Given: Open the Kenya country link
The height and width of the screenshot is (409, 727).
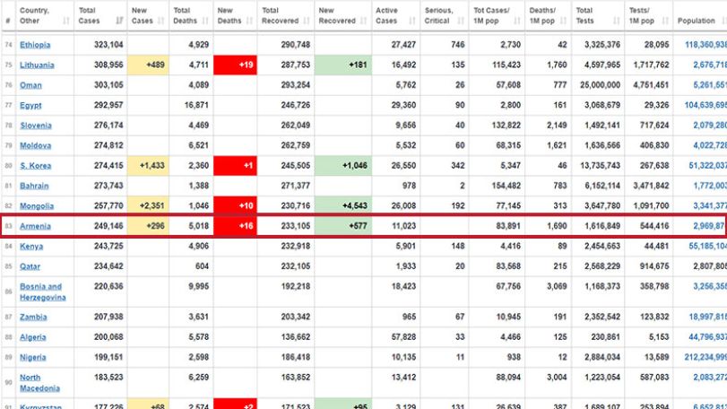Looking at the screenshot, I should 31,247.
